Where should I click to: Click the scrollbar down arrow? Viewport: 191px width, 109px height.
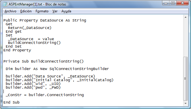click(186, 103)
